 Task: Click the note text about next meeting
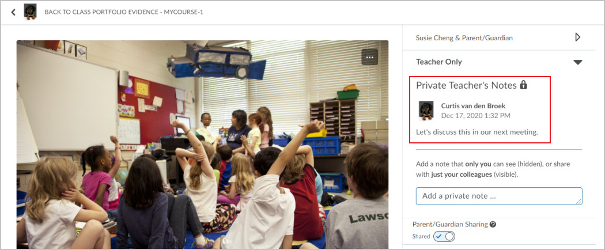tap(477, 132)
